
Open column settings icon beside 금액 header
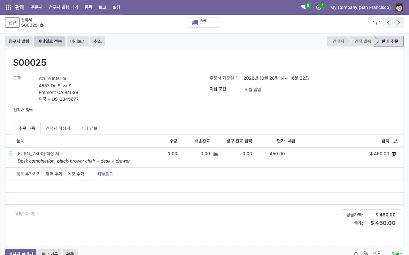396,141
